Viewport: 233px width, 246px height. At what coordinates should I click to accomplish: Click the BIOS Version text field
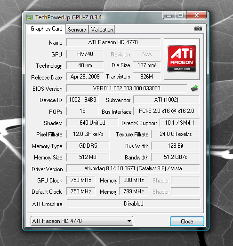(x=127, y=88)
